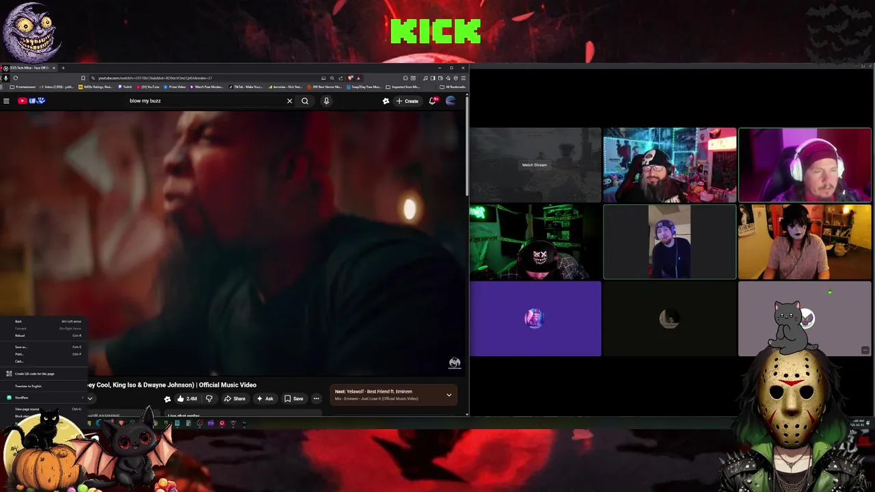Open the YouTube Create button
875x492 pixels.
[407, 101]
